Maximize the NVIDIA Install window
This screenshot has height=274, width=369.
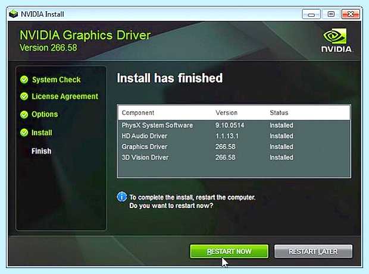pos(331,14)
